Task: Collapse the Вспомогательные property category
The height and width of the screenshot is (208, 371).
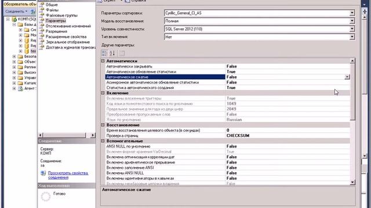Action: click(103, 141)
